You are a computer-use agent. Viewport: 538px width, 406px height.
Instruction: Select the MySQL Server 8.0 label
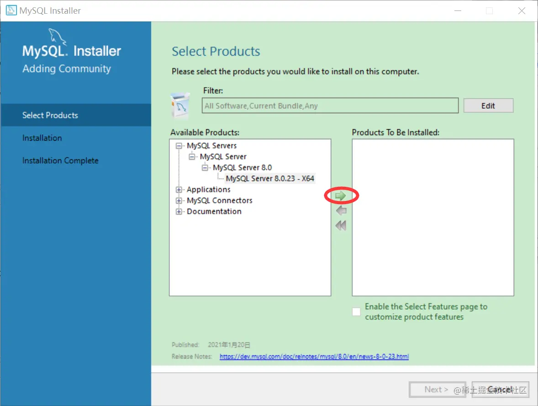[242, 168]
